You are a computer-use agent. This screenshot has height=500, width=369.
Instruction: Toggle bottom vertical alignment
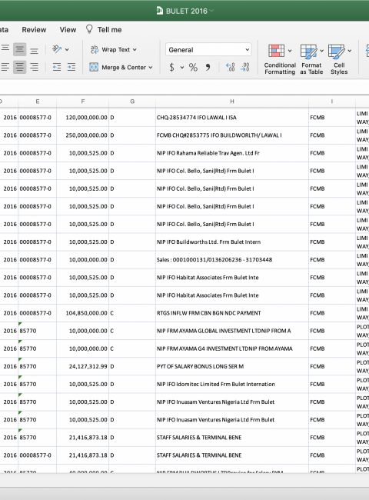[x=34, y=49]
